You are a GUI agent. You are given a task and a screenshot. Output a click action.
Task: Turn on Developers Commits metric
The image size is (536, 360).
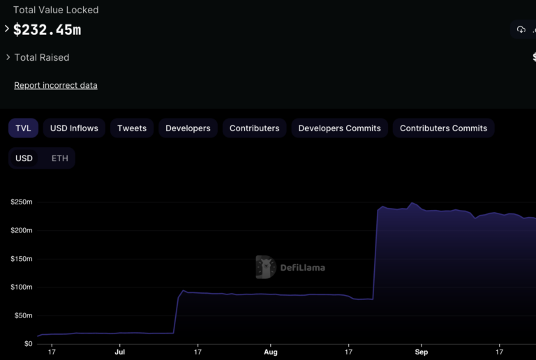click(x=339, y=128)
